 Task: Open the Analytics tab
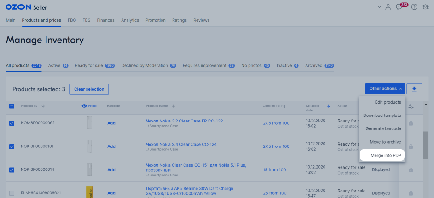[130, 20]
